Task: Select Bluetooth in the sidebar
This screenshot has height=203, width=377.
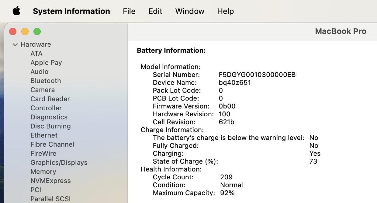Action: click(46, 81)
